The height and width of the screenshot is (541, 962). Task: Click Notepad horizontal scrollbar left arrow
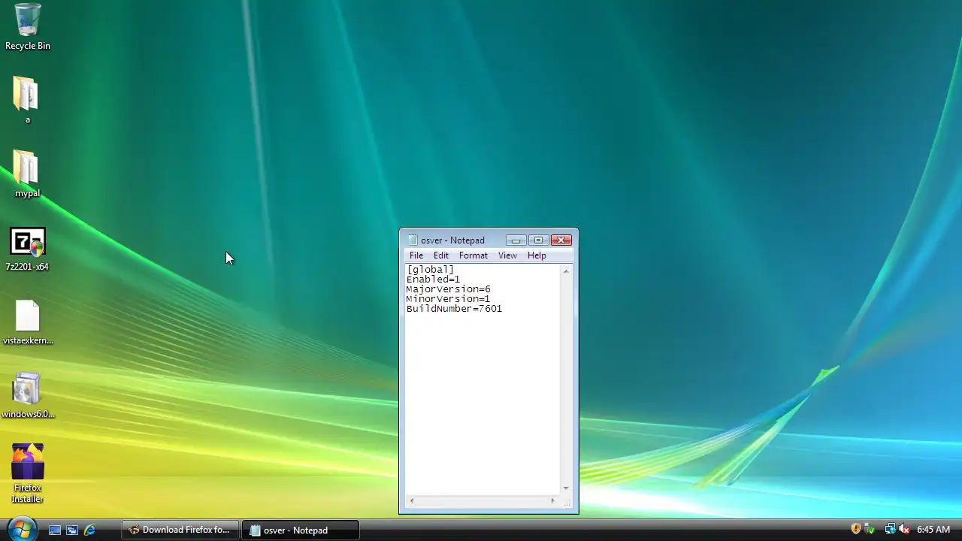(411, 500)
